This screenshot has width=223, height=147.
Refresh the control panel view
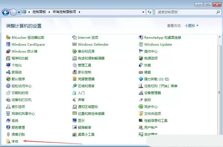[x=149, y=12]
